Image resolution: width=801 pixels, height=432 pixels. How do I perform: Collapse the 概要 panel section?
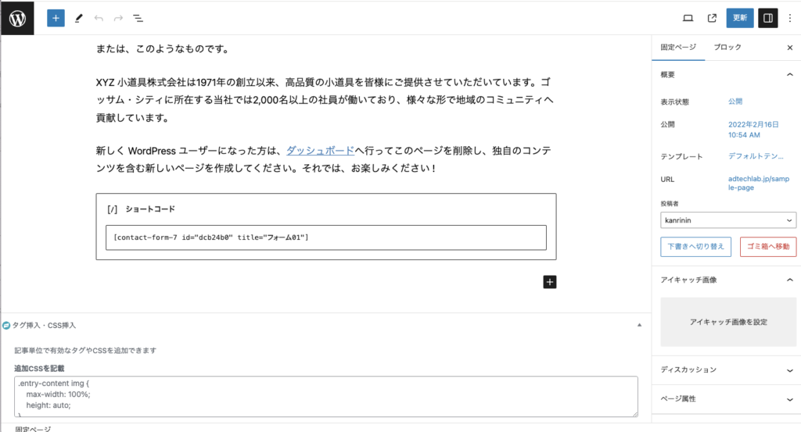pyautogui.click(x=789, y=74)
